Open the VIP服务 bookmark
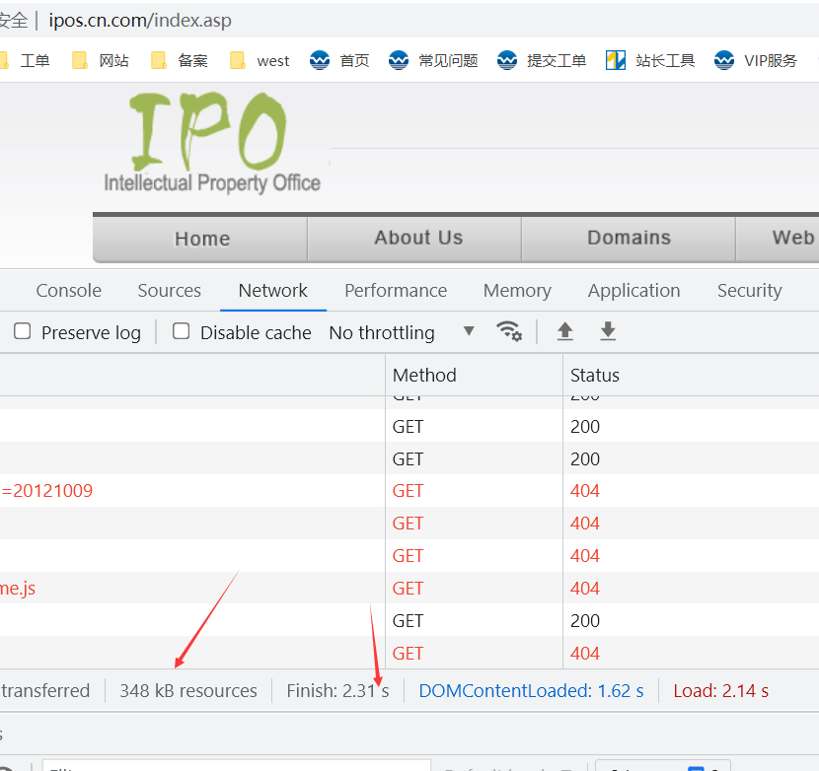This screenshot has height=771, width=819. (x=756, y=60)
